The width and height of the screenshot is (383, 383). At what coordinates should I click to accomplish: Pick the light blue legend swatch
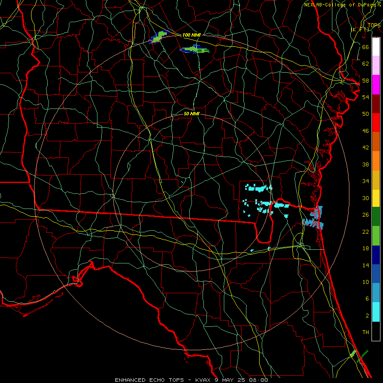click(376, 293)
